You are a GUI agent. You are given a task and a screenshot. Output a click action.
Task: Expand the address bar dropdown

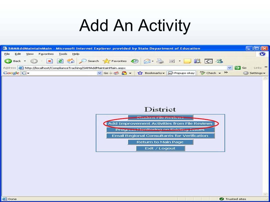pyautogui.click(x=229, y=68)
